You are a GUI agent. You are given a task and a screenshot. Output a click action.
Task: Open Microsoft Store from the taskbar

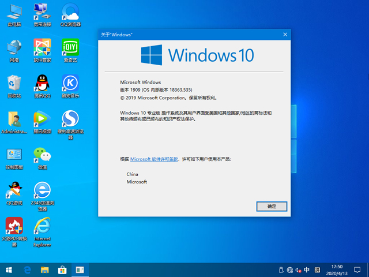tap(62, 270)
